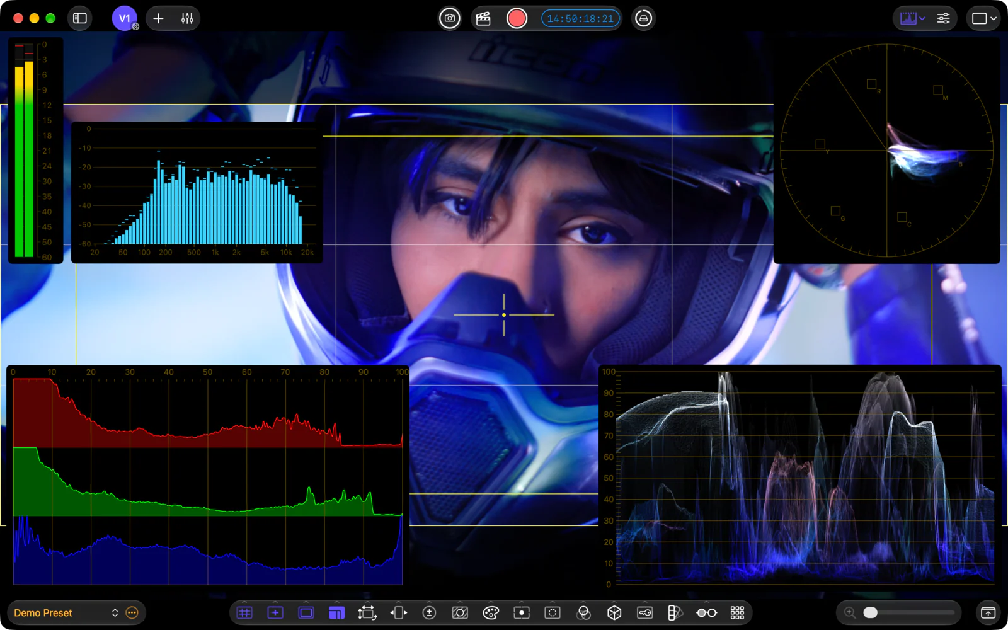Open the color swatches fan tool
The image size is (1008, 630).
tap(675, 612)
